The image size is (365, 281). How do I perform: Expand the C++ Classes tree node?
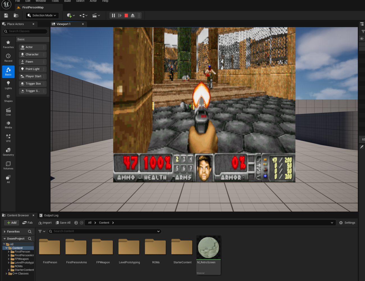(x=6, y=274)
